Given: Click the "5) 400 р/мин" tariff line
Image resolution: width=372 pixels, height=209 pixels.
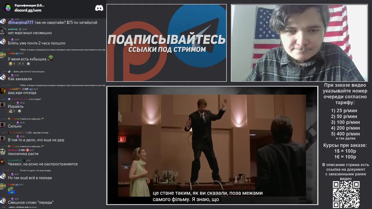Looking at the screenshot, I should 345,134.
